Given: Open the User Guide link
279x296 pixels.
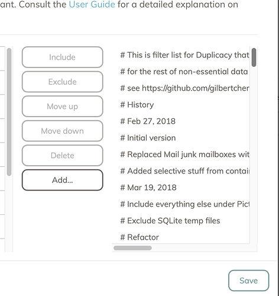Looking at the screenshot, I should 92,5.
